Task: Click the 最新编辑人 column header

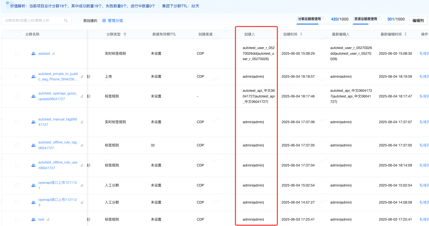Action: coord(341,34)
